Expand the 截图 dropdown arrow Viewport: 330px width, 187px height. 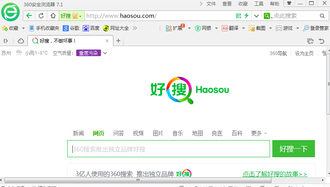point(271,28)
